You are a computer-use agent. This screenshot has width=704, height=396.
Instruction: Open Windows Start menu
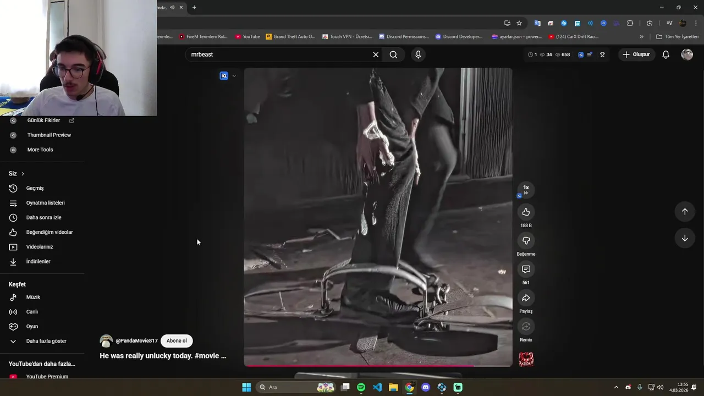[246, 387]
